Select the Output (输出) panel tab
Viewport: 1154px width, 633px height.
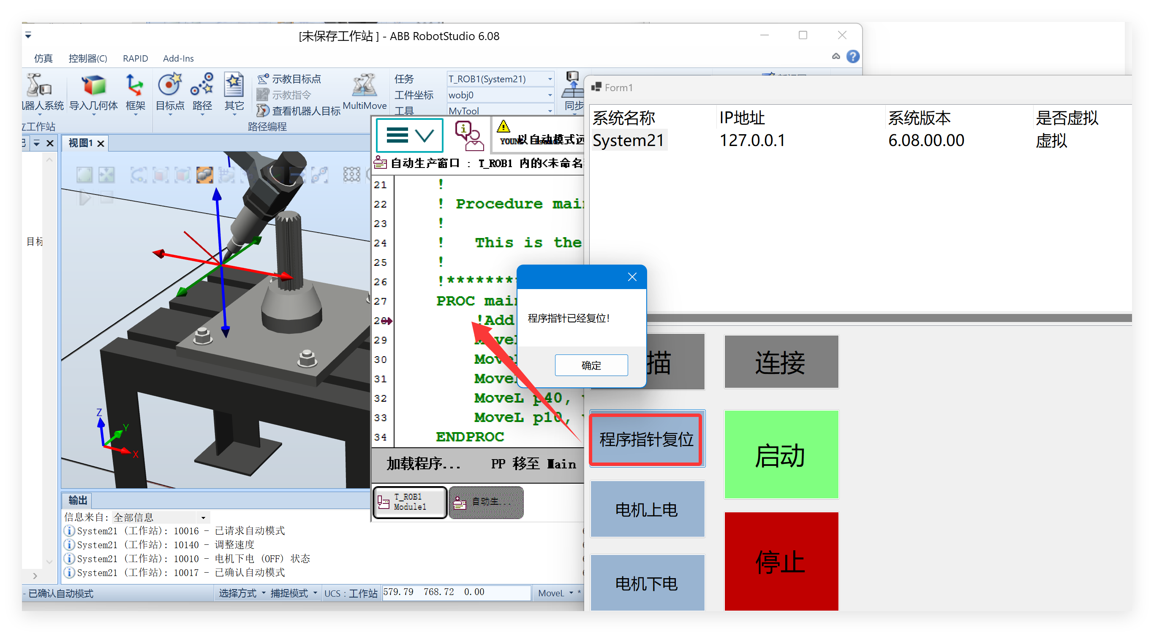tap(77, 500)
